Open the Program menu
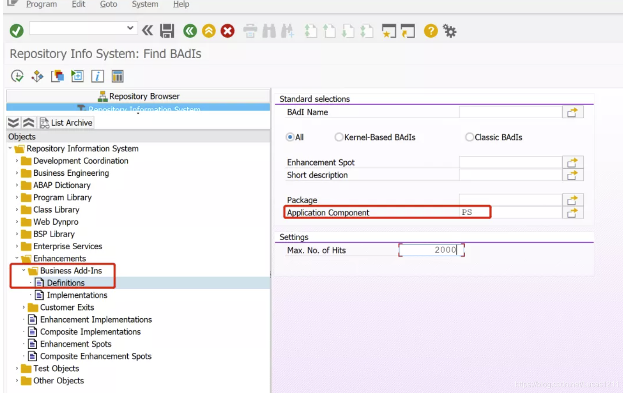This screenshot has width=623, height=393. point(41,4)
